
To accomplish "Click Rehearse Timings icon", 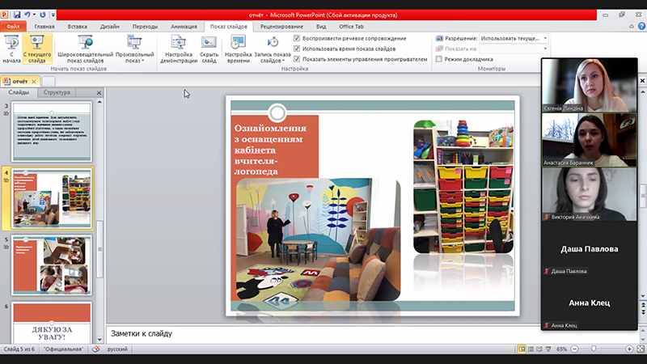I will coord(238,49).
